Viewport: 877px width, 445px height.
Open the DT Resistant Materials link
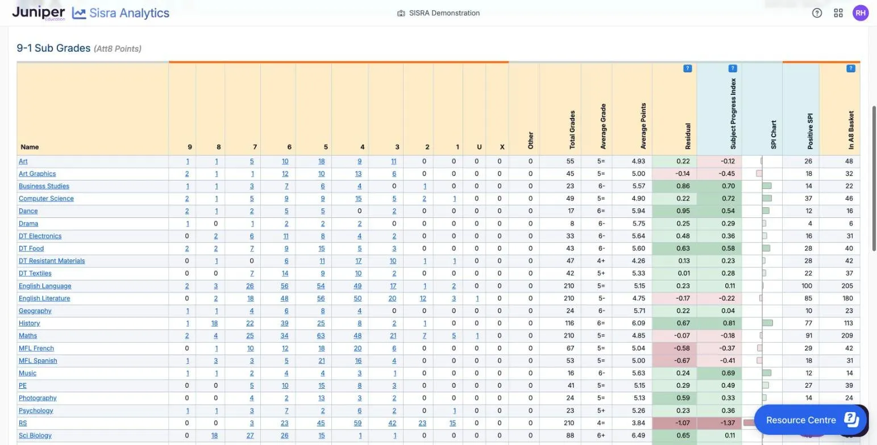[52, 261]
